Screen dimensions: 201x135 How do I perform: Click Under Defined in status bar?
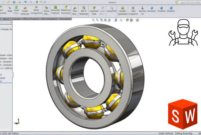click(x=166, y=133)
